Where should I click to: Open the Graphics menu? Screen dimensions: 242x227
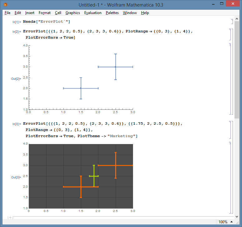coord(73,13)
